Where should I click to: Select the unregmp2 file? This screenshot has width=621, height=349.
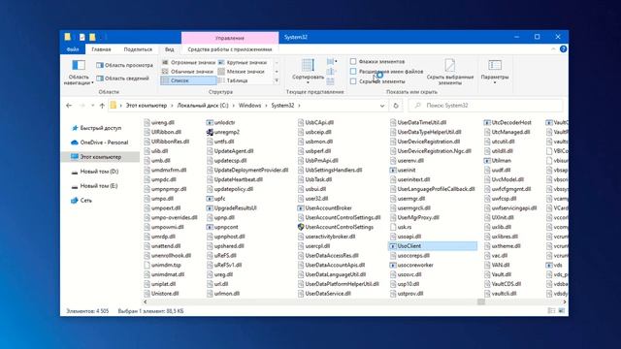pyautogui.click(x=223, y=132)
